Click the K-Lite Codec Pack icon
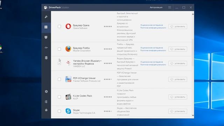The image size is (224, 126). pos(68,97)
